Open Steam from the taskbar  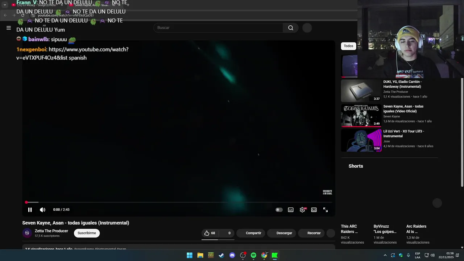pos(221,255)
